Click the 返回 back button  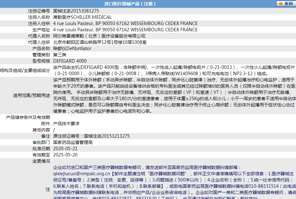click(x=286, y=3)
